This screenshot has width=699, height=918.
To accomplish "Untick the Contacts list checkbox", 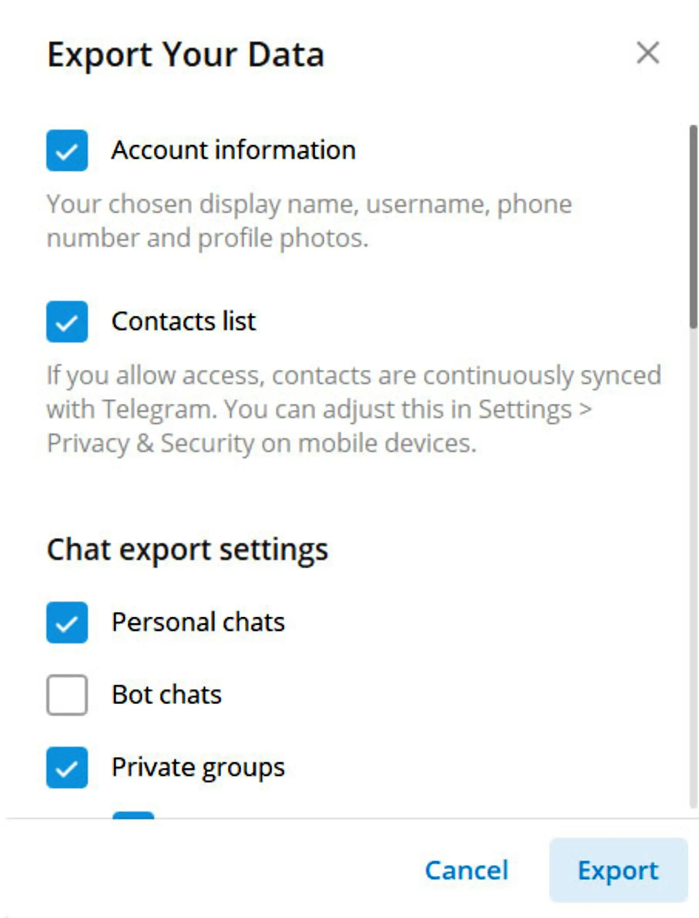I will (67, 321).
